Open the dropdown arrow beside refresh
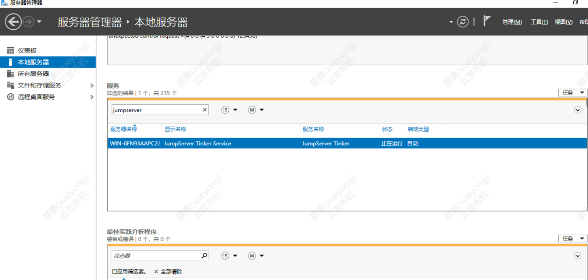 (451, 22)
